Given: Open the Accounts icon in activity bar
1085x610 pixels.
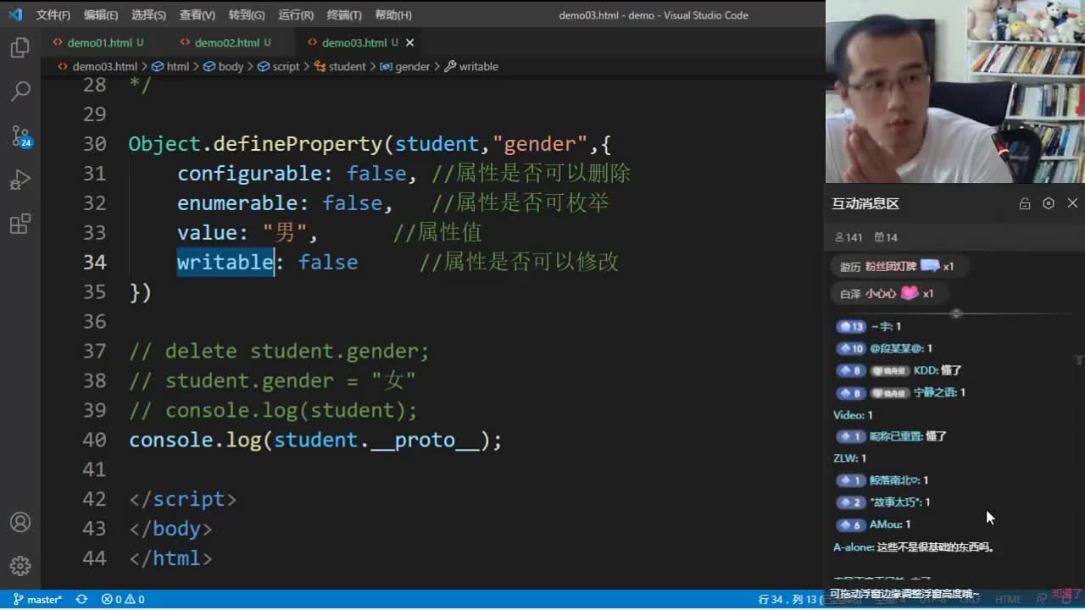Looking at the screenshot, I should 20,522.
